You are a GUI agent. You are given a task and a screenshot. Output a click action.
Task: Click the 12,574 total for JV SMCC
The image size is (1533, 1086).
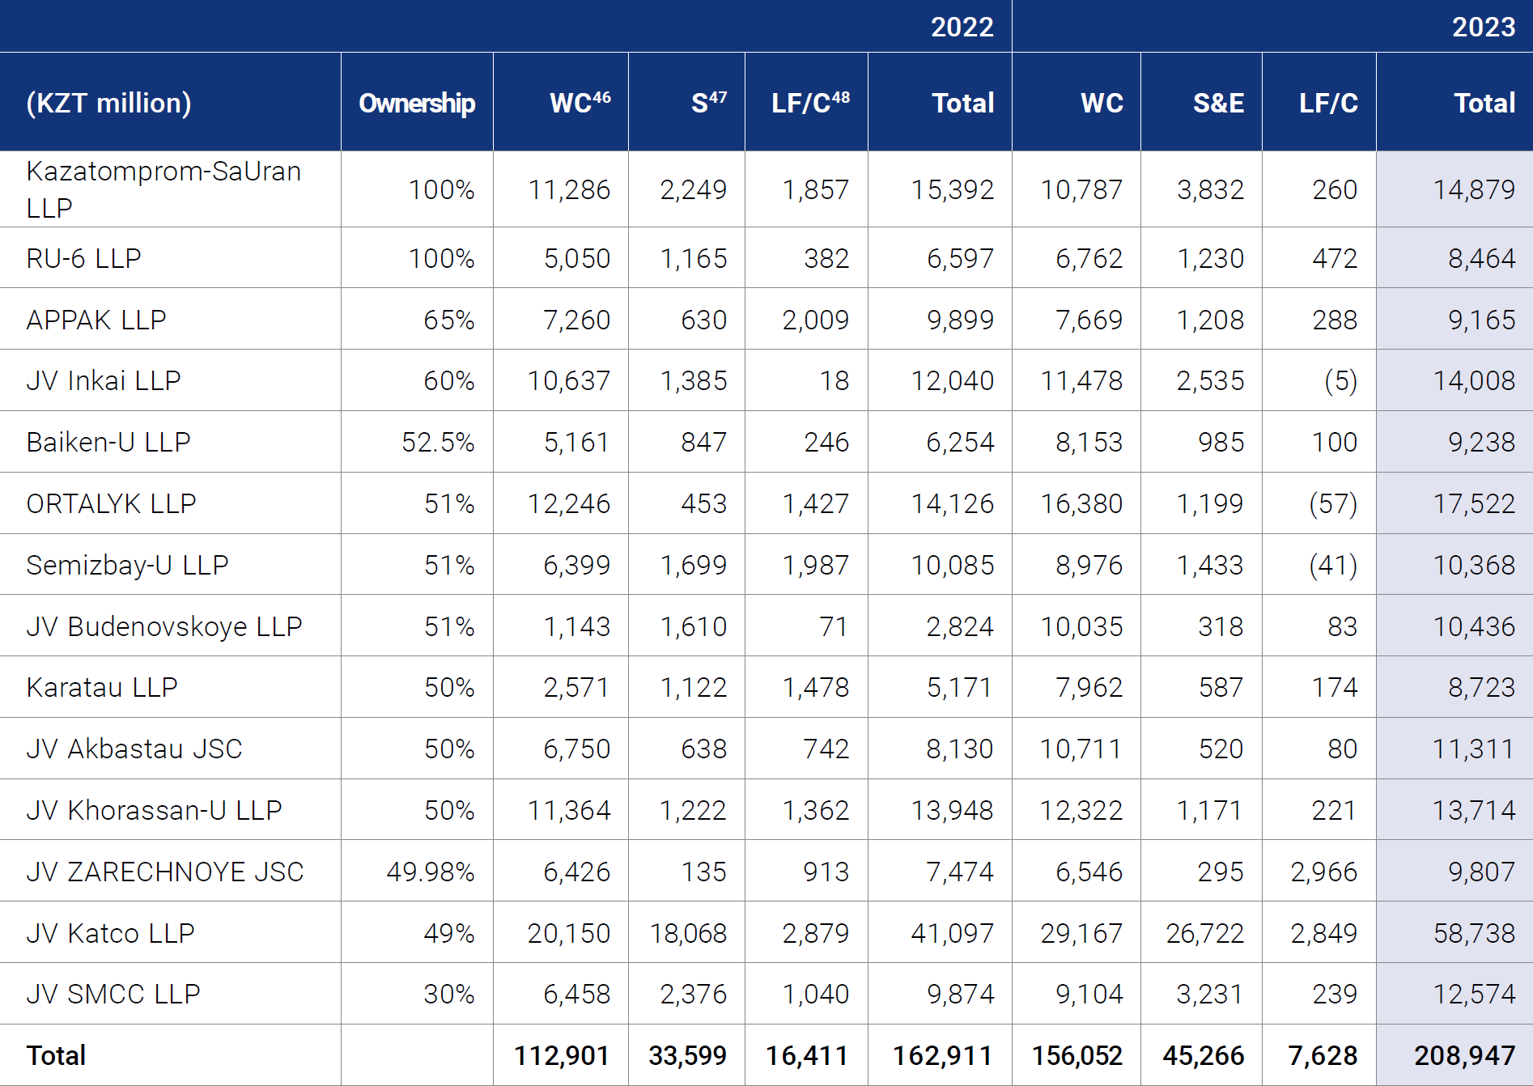1474,994
